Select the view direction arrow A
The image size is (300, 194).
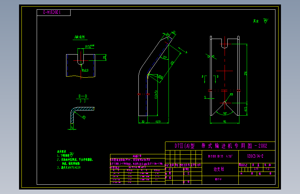point(183,51)
